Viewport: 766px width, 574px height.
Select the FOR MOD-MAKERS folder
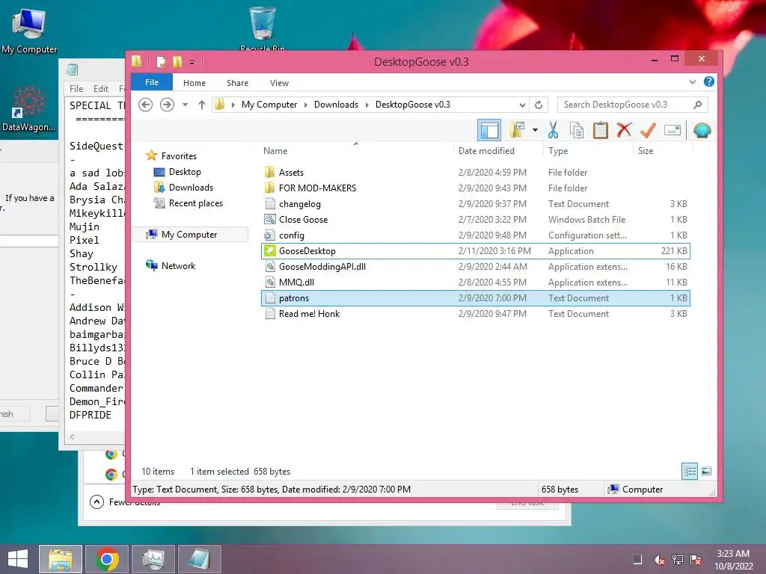pyautogui.click(x=476, y=188)
